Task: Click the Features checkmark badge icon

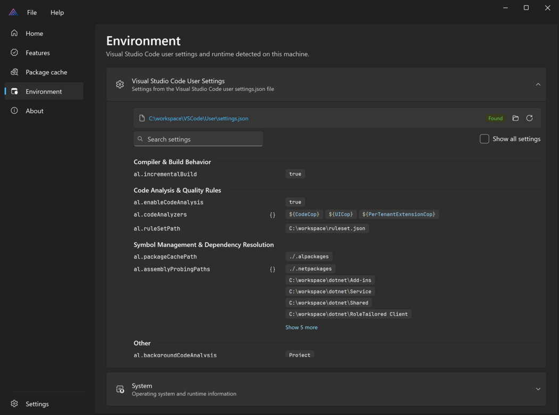Action: click(14, 52)
